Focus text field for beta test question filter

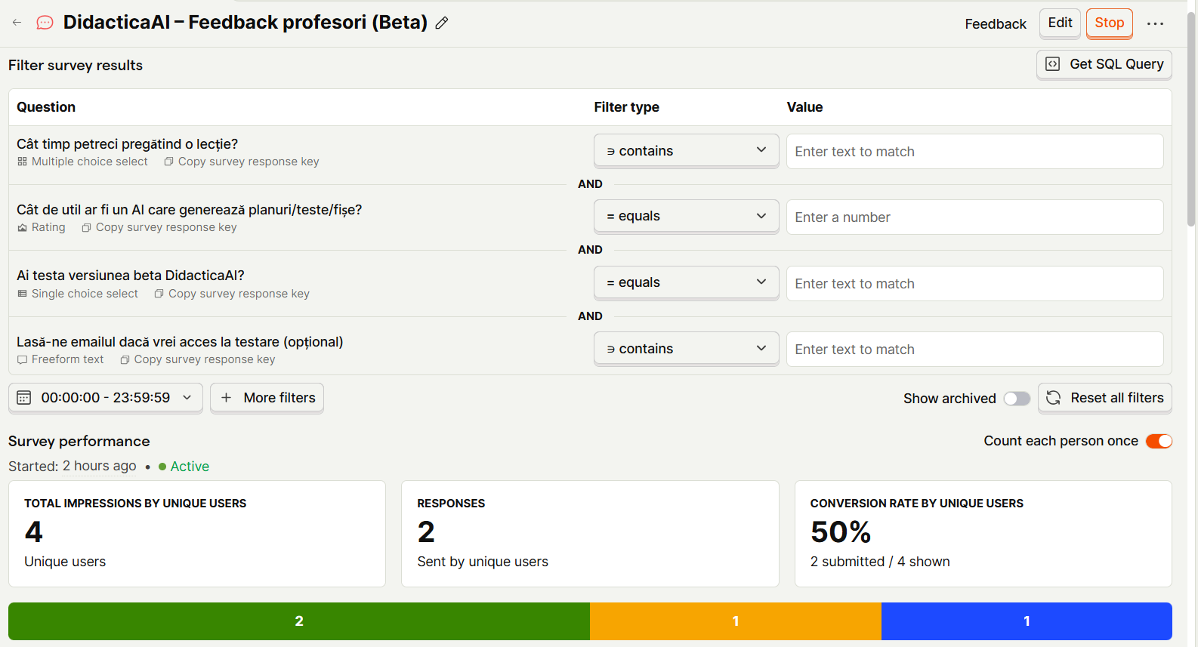[x=974, y=283]
